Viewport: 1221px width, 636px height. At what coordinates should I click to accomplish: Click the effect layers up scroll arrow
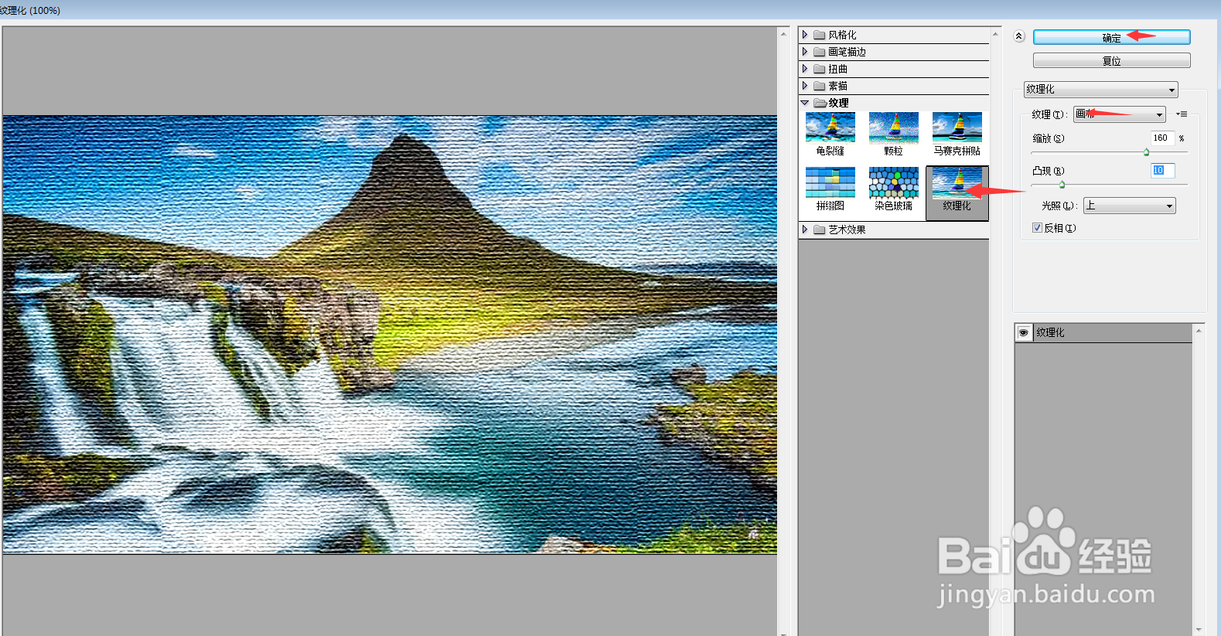(x=1199, y=331)
